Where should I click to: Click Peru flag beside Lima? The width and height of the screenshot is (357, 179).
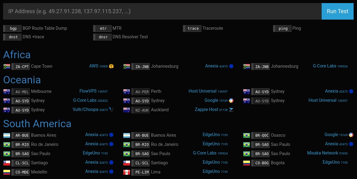[x=127, y=172]
